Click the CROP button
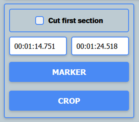This screenshot has height=122, width=139. (69, 101)
